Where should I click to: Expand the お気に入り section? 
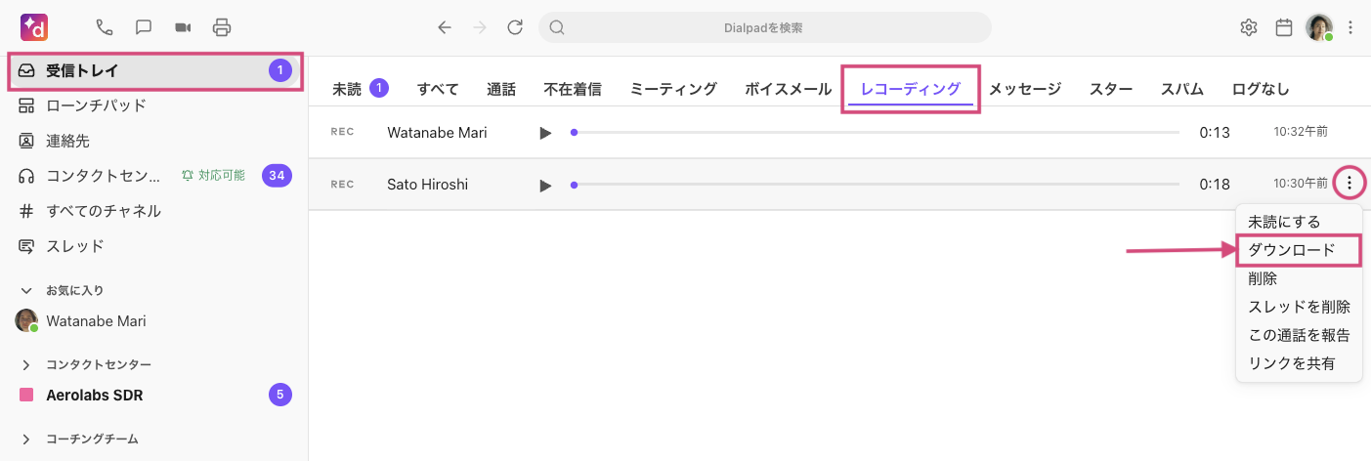26,290
